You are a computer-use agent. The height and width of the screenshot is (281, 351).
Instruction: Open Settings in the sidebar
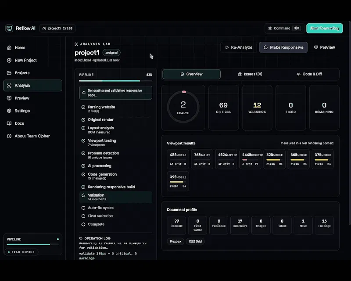tap(32, 111)
